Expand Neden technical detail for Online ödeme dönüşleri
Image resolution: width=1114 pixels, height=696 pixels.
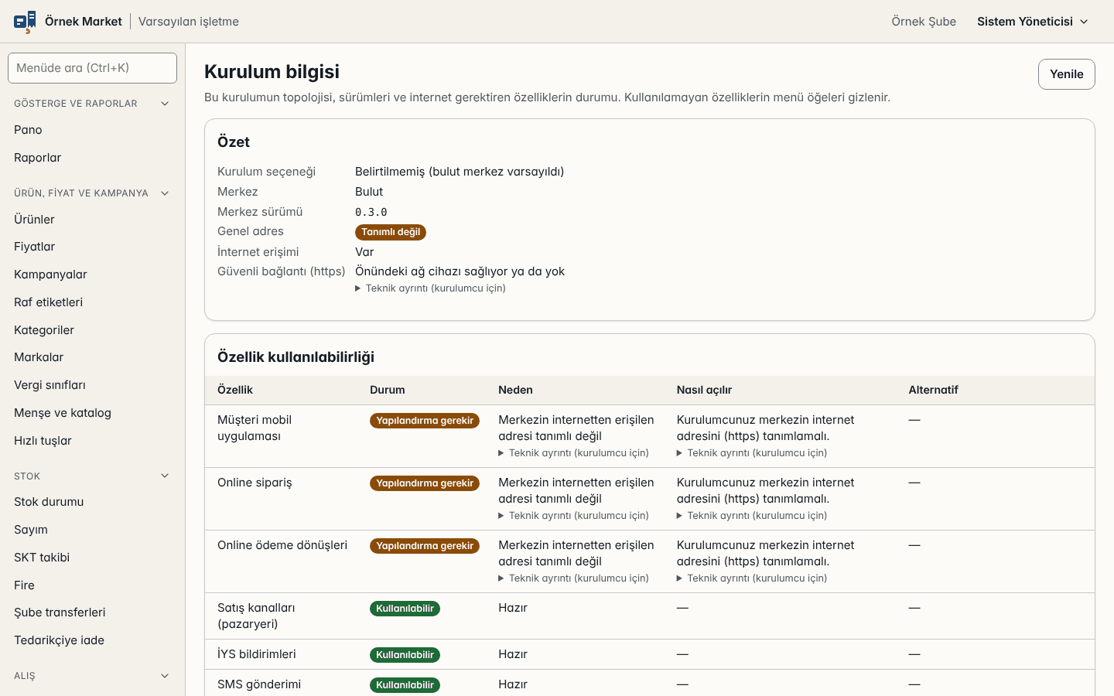[x=573, y=578]
